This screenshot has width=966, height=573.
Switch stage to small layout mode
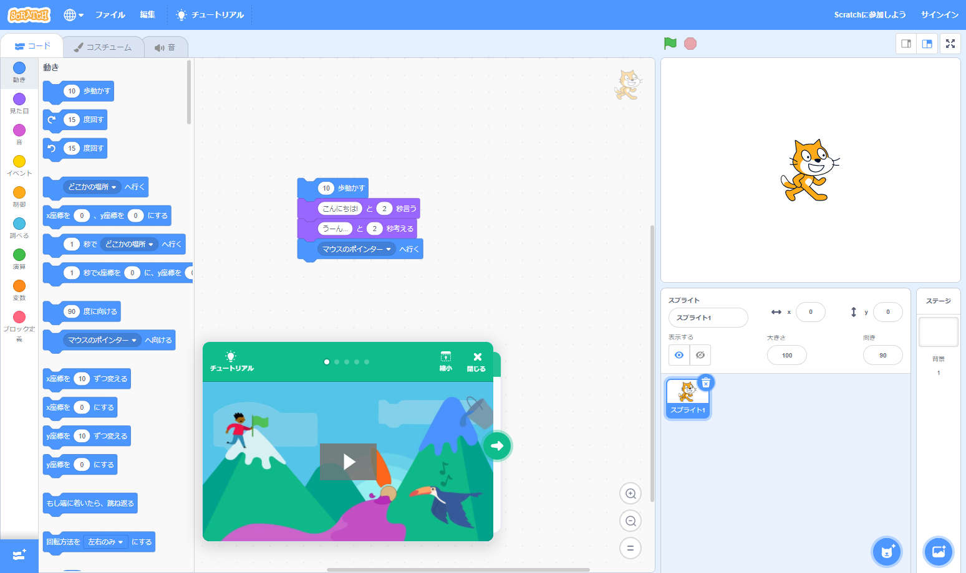point(906,44)
